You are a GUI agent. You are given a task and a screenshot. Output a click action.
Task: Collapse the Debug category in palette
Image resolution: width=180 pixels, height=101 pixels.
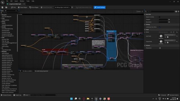1,22
